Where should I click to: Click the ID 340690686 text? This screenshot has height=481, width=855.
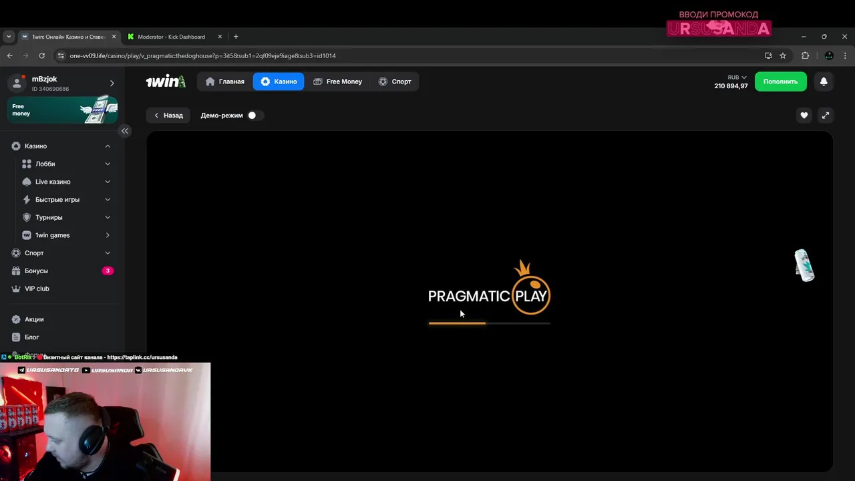pyautogui.click(x=50, y=89)
